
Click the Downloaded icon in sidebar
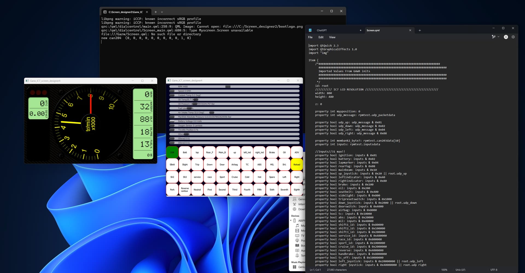click(x=294, y=209)
